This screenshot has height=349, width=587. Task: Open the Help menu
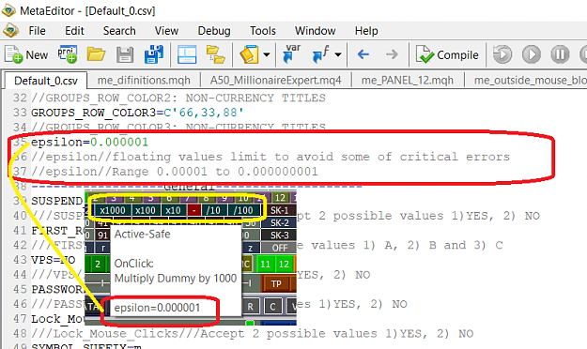(366, 31)
